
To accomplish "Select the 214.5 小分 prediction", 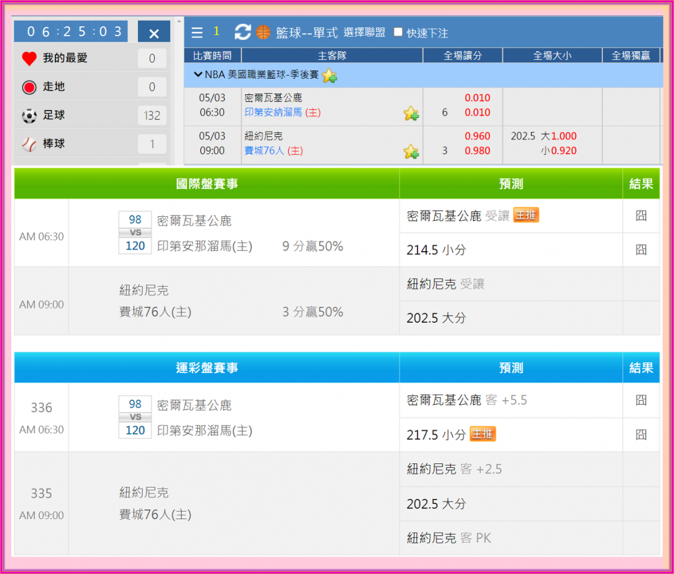I will point(436,250).
